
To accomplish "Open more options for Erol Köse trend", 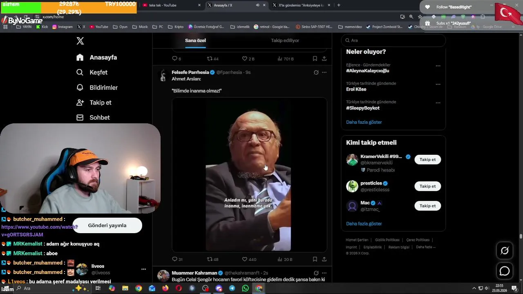I will pyautogui.click(x=438, y=85).
